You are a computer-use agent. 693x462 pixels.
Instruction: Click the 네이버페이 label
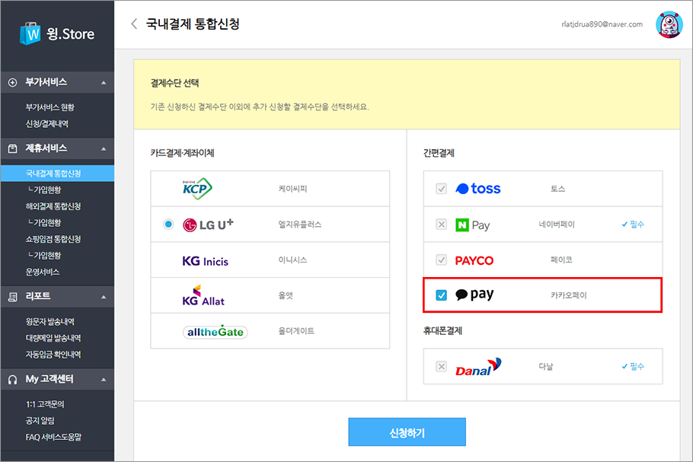click(557, 225)
